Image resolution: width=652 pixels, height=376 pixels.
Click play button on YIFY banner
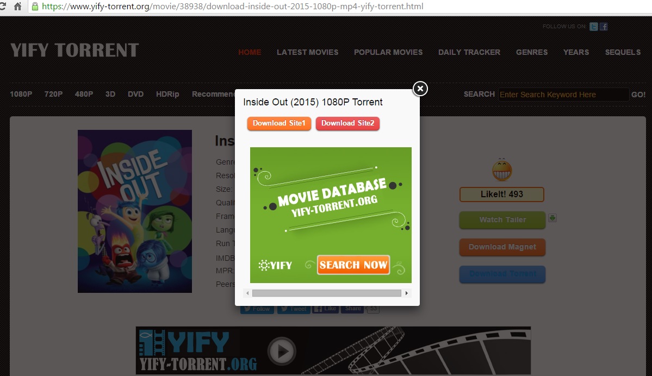(x=282, y=351)
